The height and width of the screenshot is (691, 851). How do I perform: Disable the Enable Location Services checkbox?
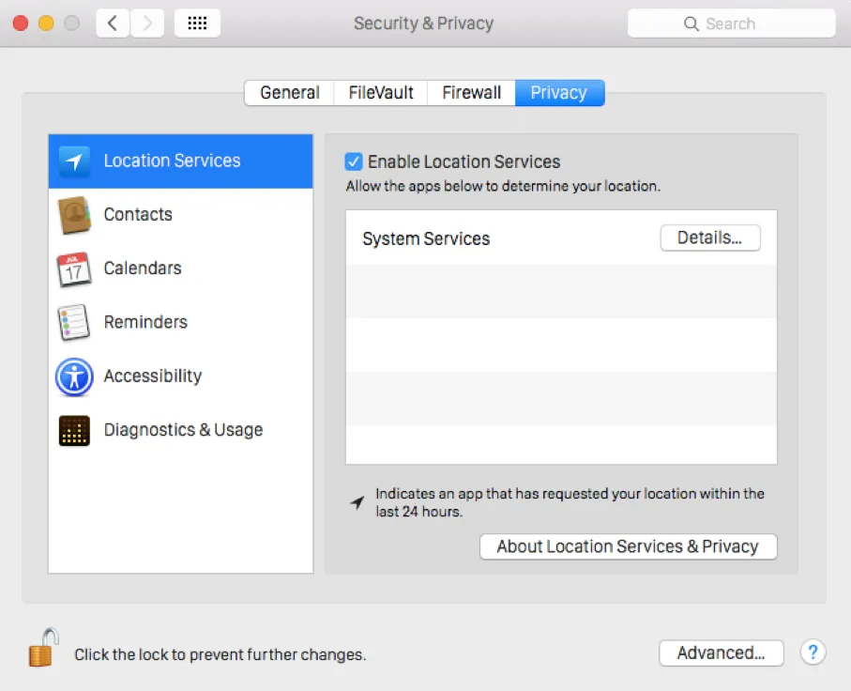[x=354, y=161]
